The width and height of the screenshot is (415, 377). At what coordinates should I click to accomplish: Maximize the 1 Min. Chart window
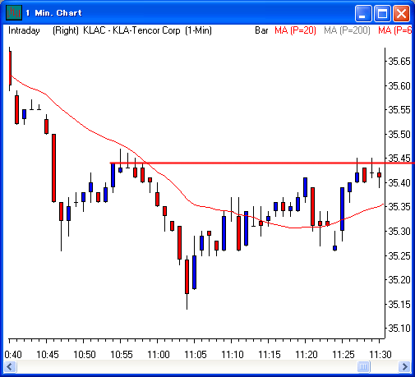(x=382, y=13)
